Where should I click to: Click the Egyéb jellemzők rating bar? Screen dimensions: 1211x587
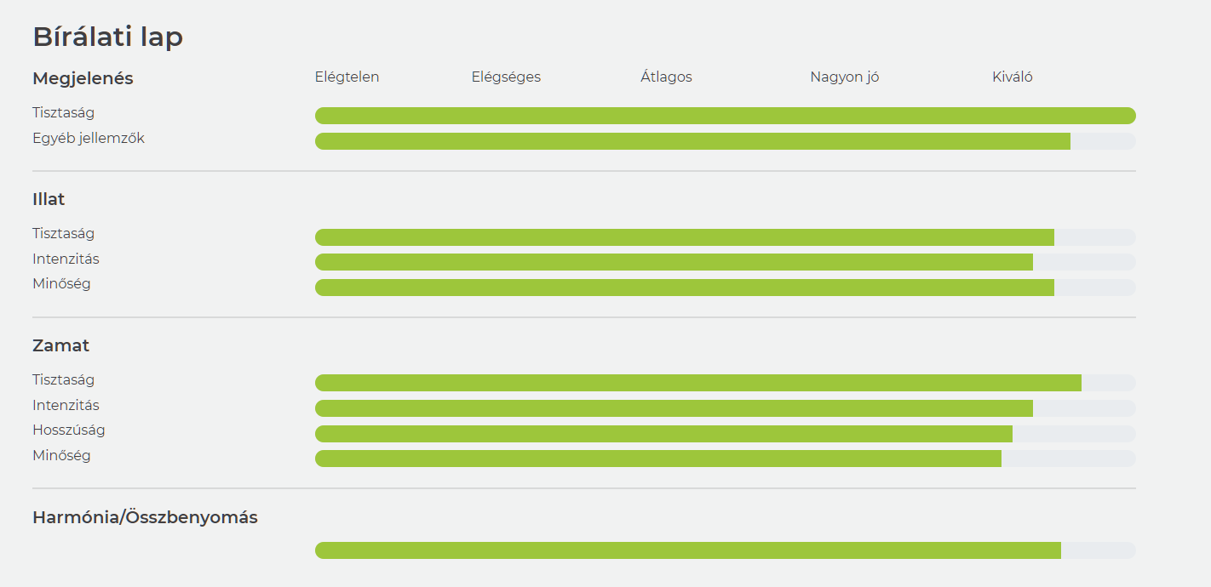(x=726, y=141)
